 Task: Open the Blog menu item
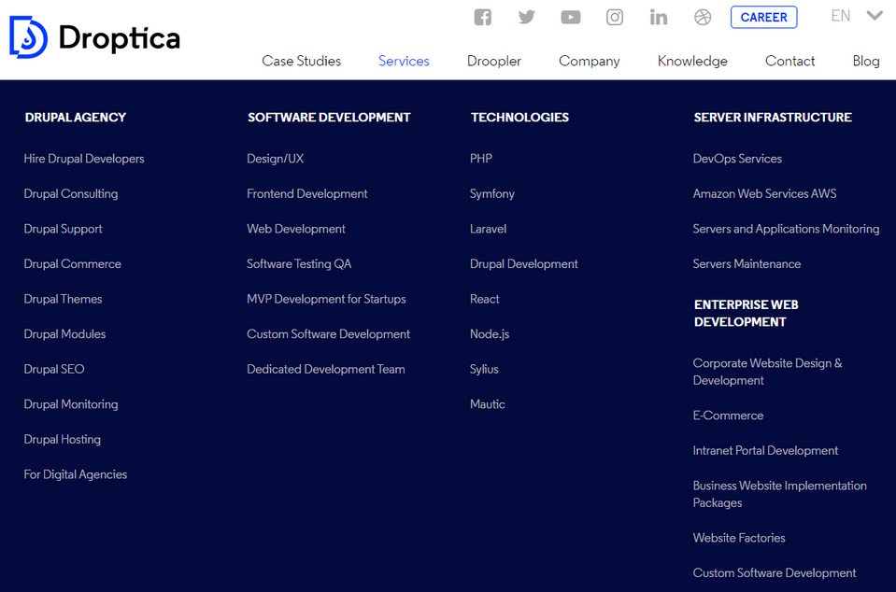(866, 61)
